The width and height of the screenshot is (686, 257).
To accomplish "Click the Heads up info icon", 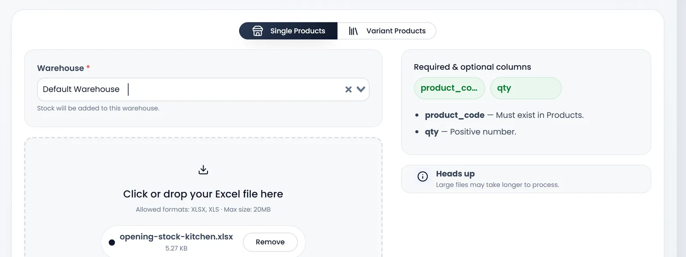I will [423, 176].
